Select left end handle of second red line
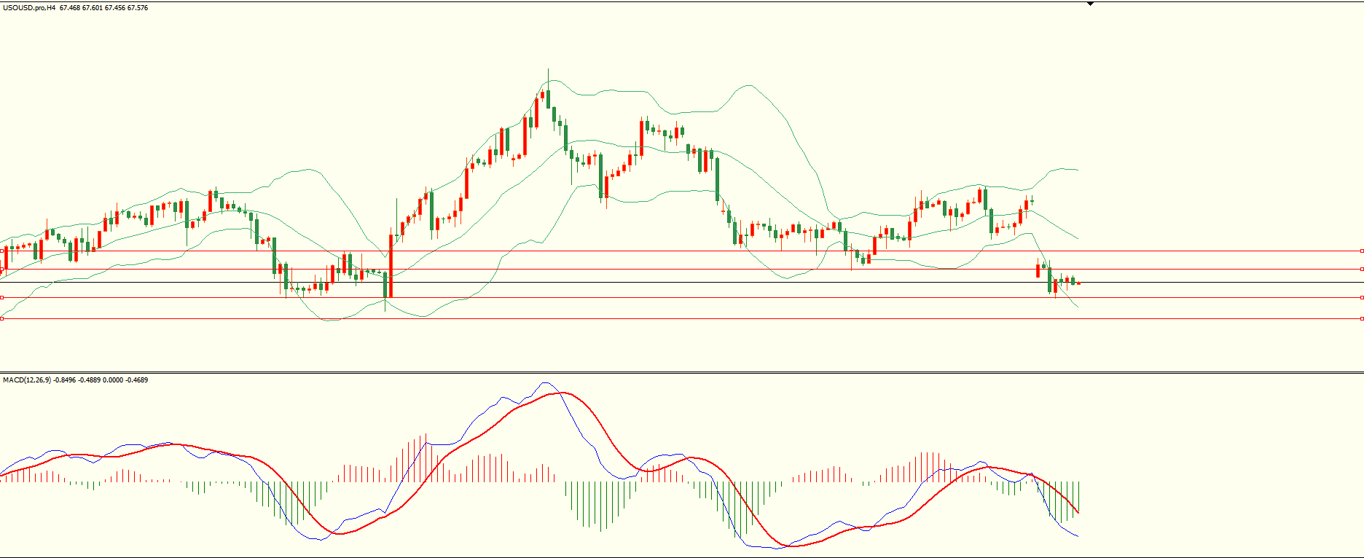 (1, 269)
